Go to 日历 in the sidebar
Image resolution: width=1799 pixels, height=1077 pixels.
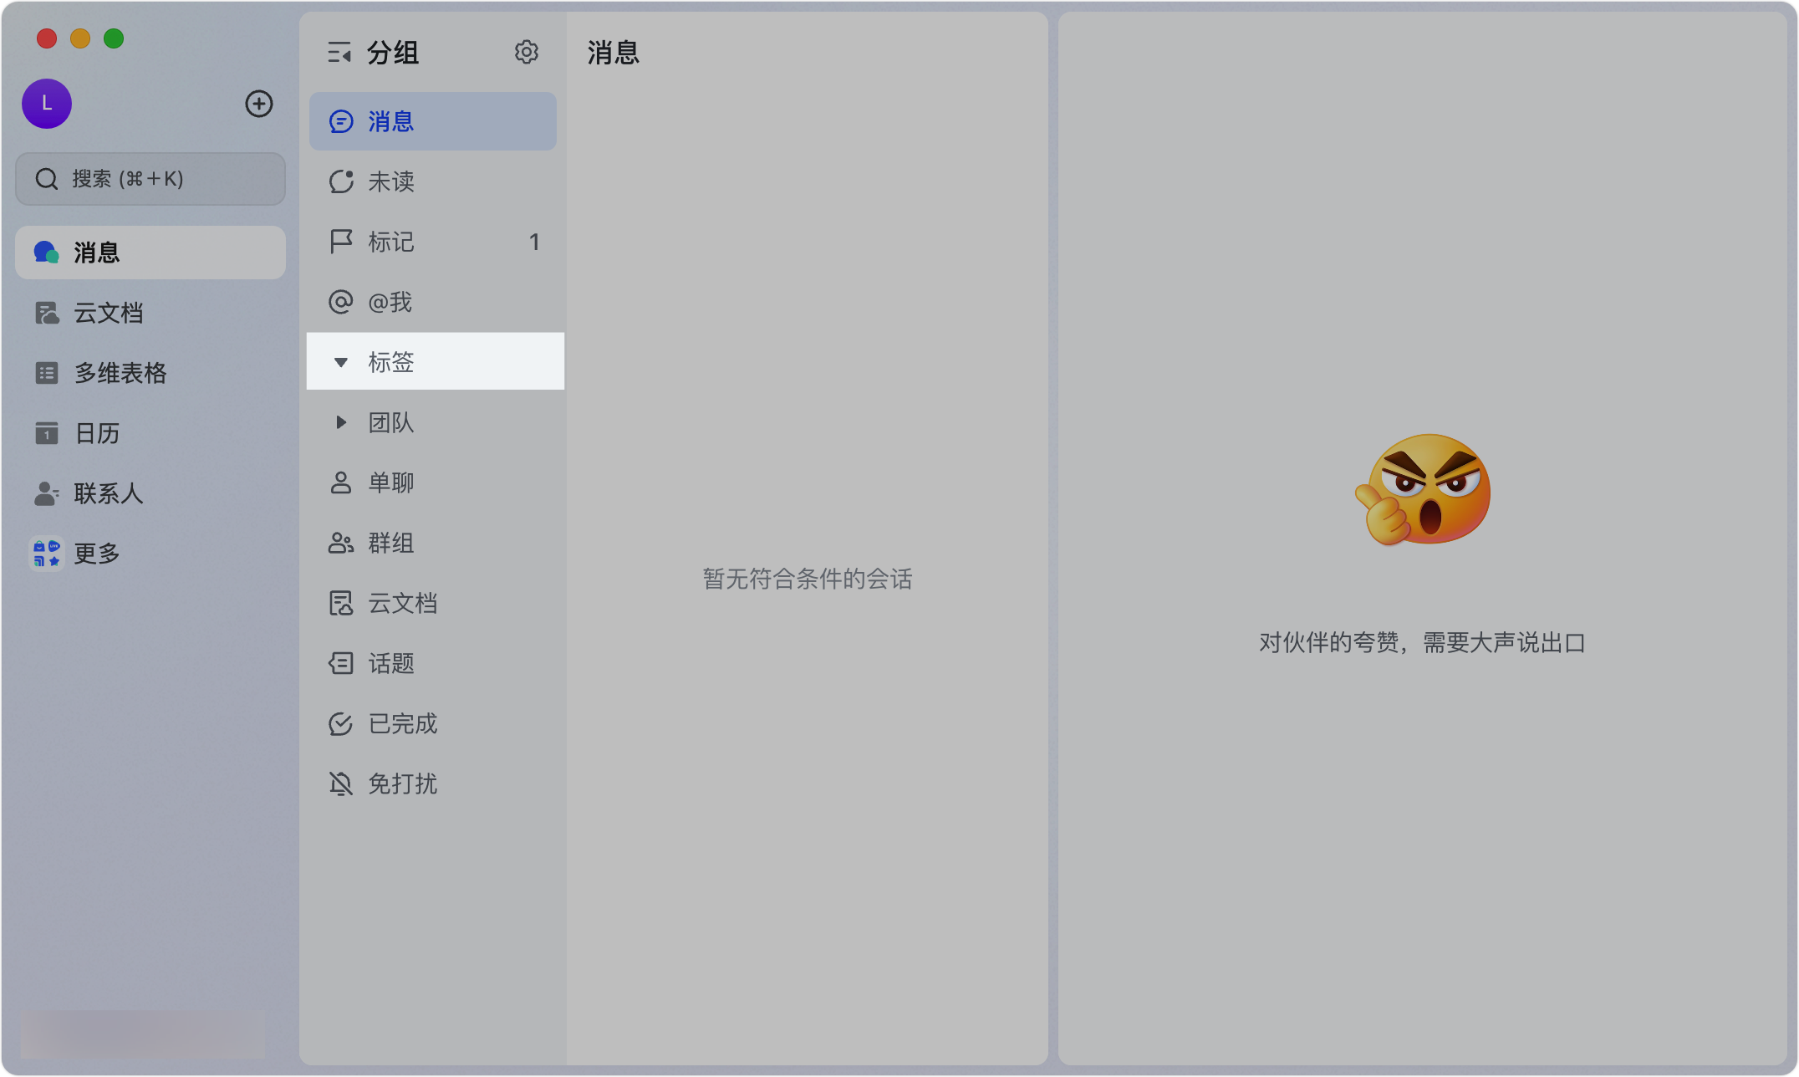pyautogui.click(x=97, y=433)
